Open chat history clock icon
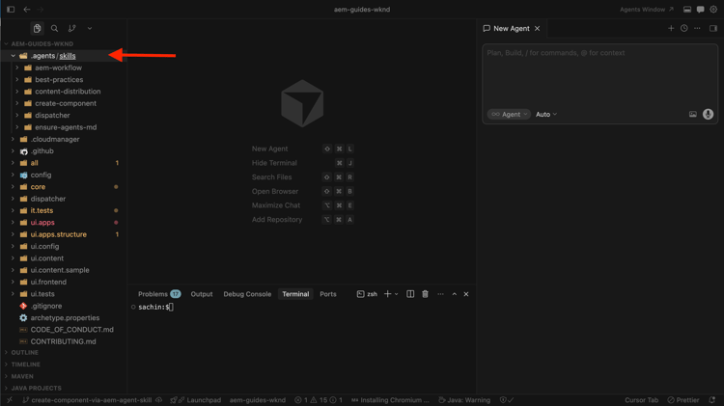 [684, 28]
